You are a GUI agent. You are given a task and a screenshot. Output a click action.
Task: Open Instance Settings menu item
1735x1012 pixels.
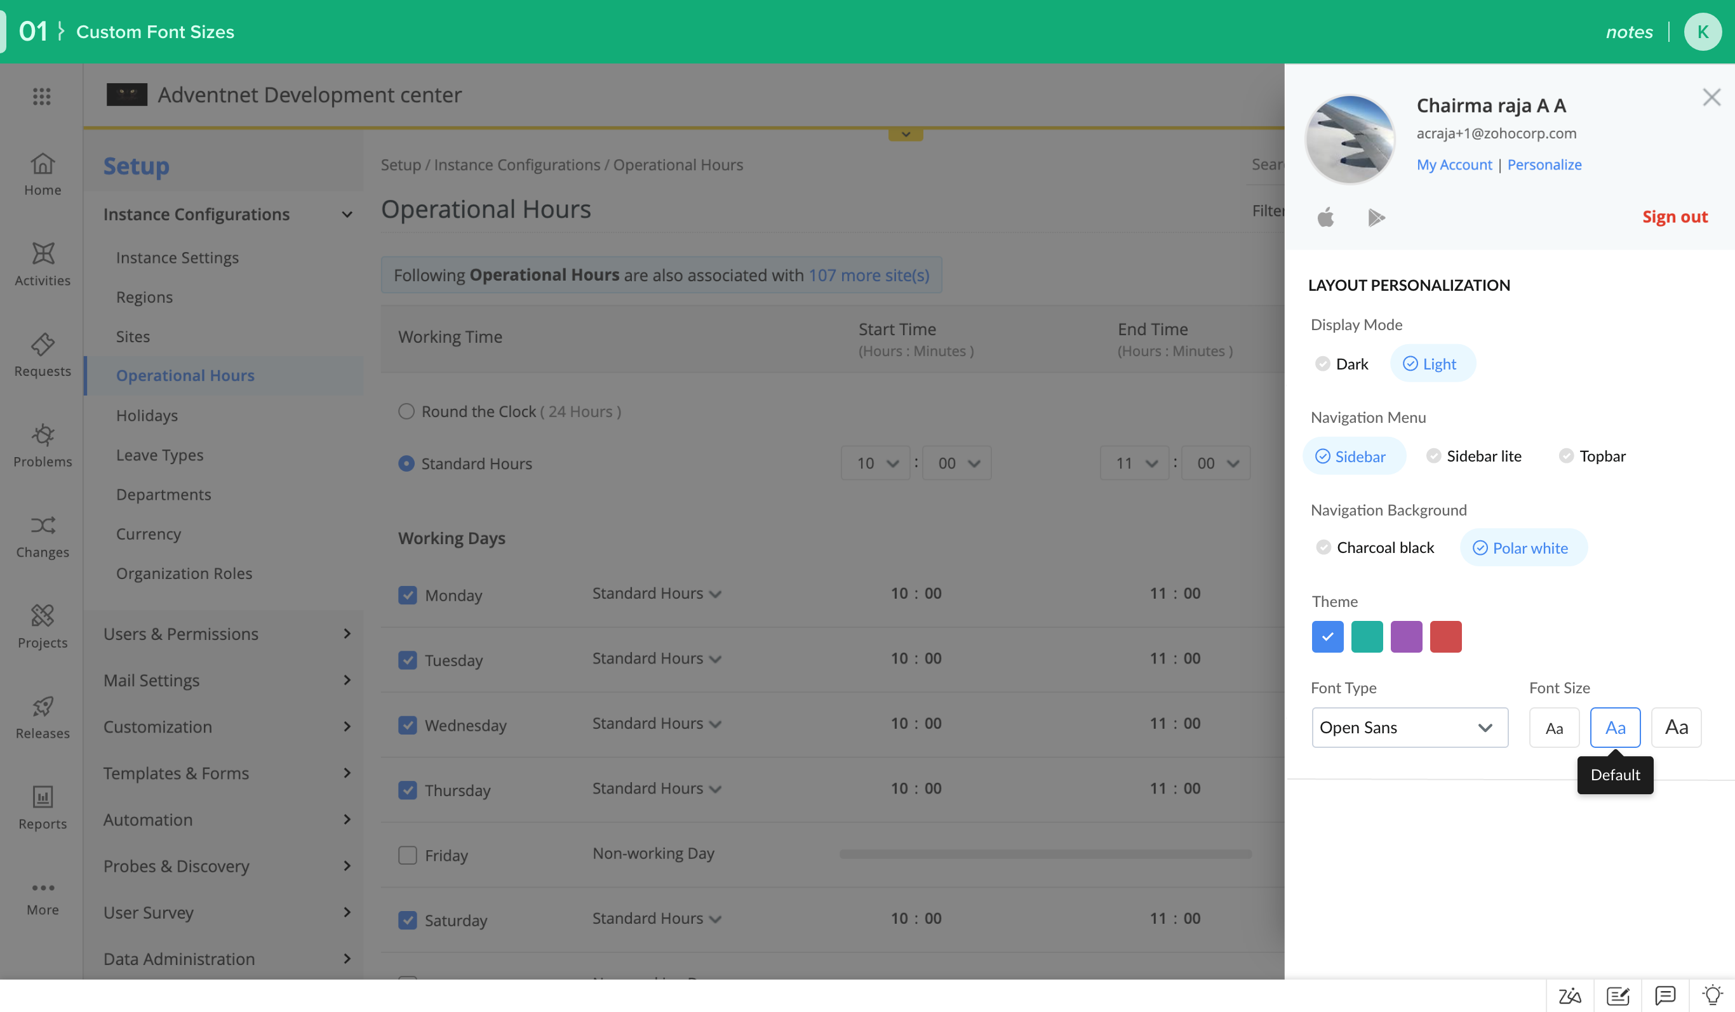pos(177,258)
